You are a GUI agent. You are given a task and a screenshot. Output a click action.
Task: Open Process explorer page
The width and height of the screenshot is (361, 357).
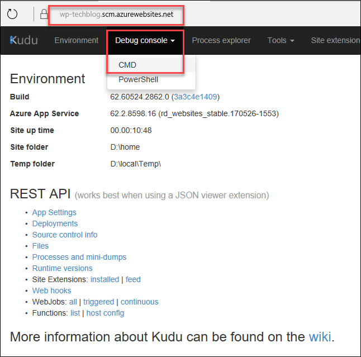(221, 40)
